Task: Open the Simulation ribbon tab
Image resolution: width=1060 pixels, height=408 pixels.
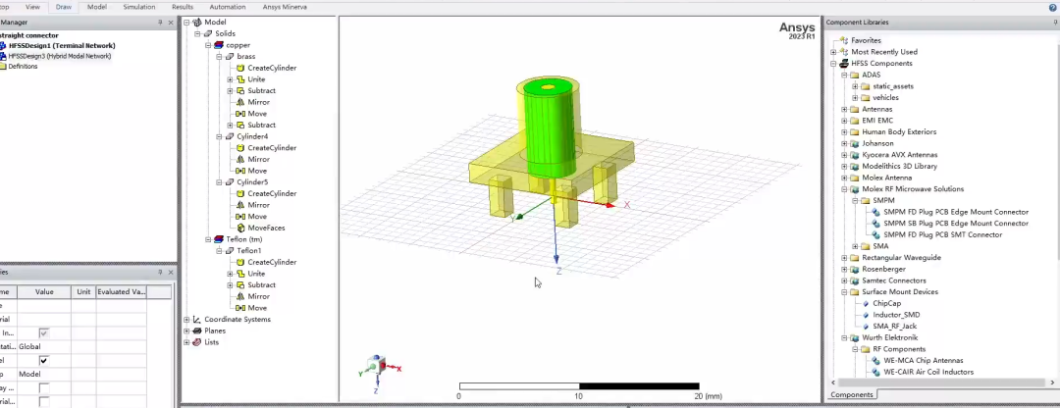Action: 139,7
